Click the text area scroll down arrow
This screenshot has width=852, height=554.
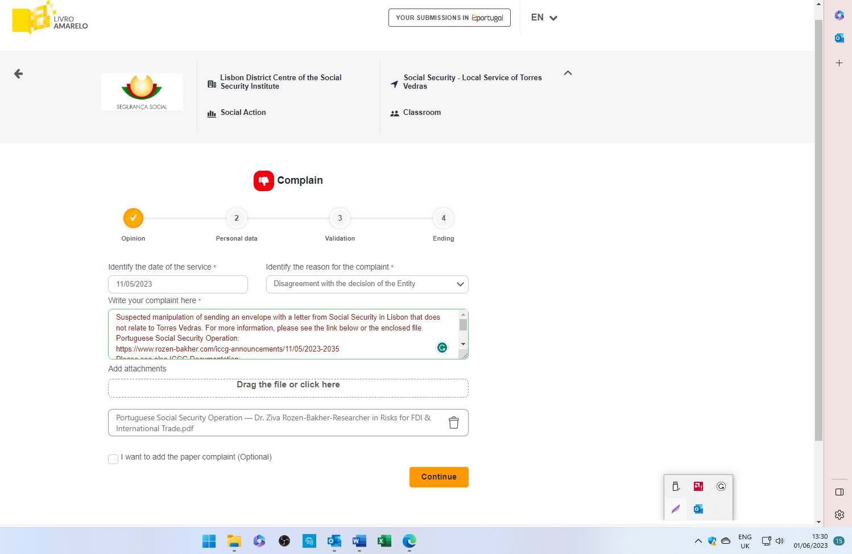464,344
